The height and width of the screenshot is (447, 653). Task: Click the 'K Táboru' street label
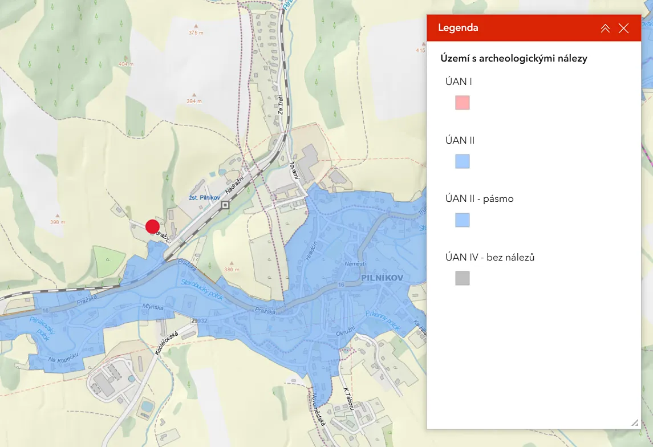[x=348, y=399]
